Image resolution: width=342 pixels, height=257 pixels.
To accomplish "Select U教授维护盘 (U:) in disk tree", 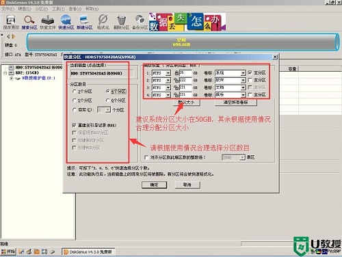I will tap(38, 78).
